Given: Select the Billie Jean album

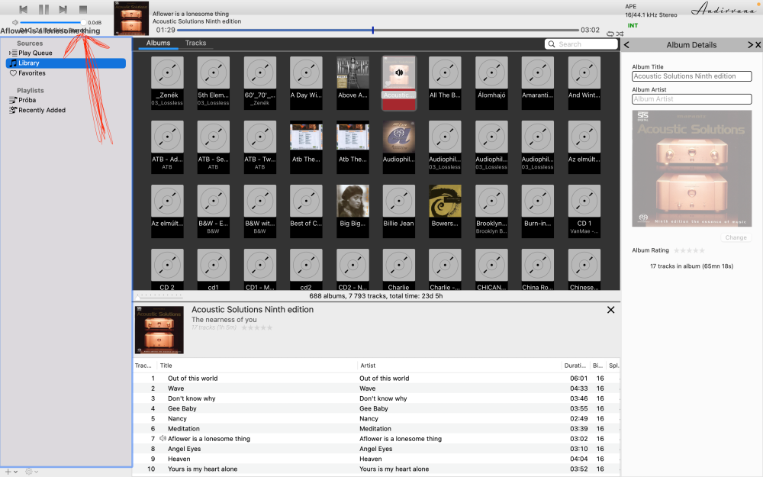Looking at the screenshot, I should 399,211.
